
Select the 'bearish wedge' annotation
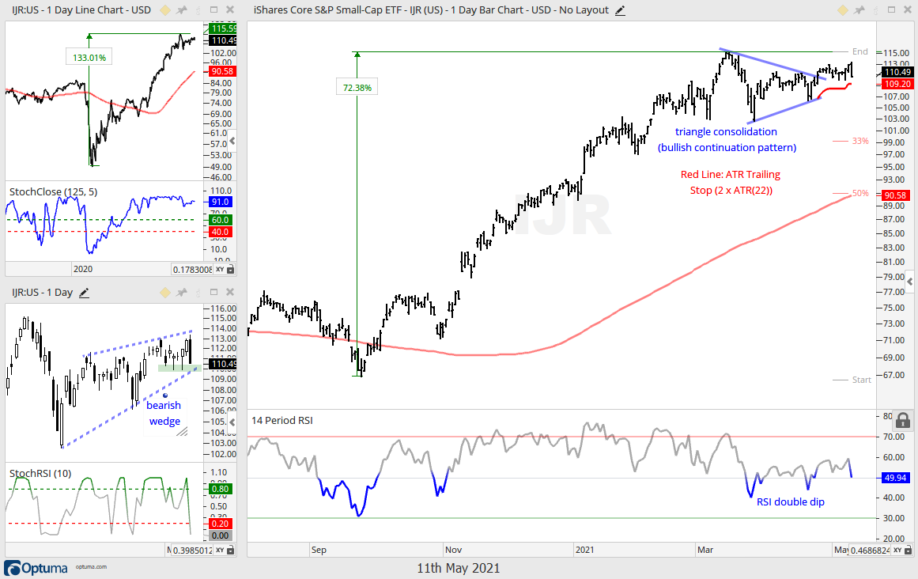(x=164, y=414)
